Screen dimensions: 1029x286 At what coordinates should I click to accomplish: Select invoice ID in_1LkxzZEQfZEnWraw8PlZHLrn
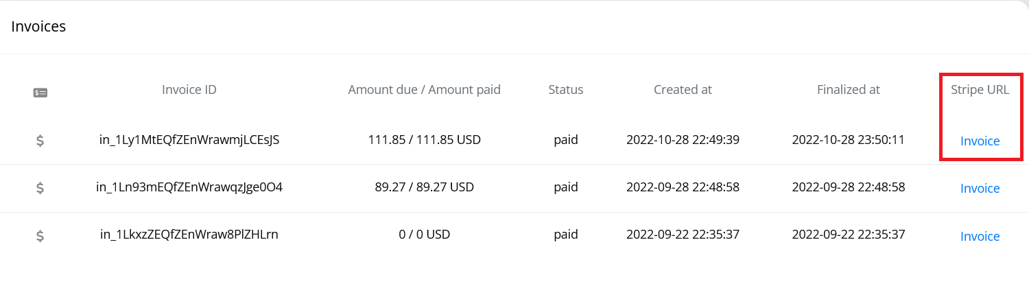[x=189, y=235]
